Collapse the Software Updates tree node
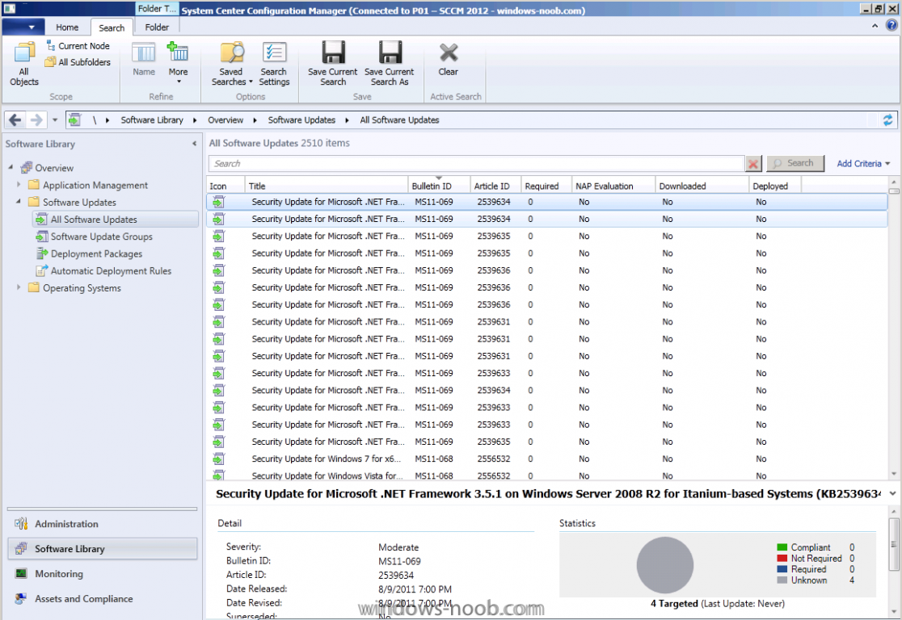Image resolution: width=902 pixels, height=620 pixels. pyautogui.click(x=19, y=202)
